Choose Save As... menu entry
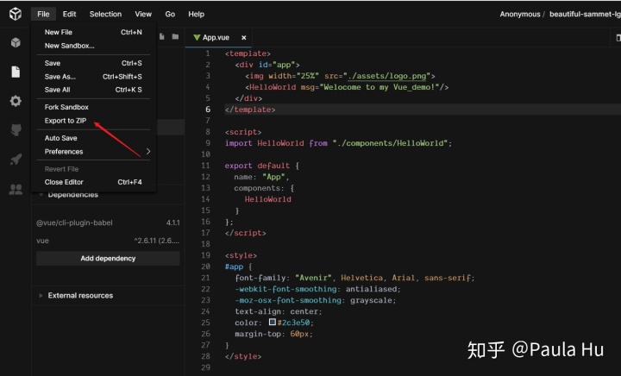 coord(93,77)
